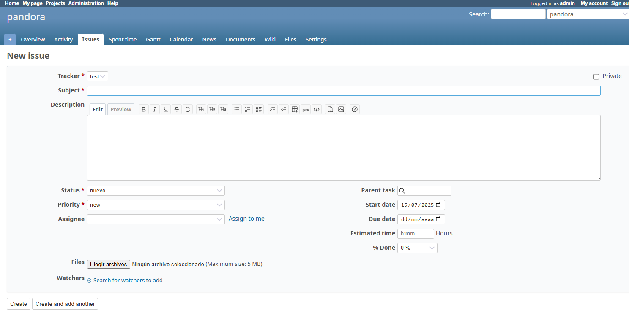The height and width of the screenshot is (316, 629).
Task: Open My page from the top menu
Action: [x=32, y=3]
